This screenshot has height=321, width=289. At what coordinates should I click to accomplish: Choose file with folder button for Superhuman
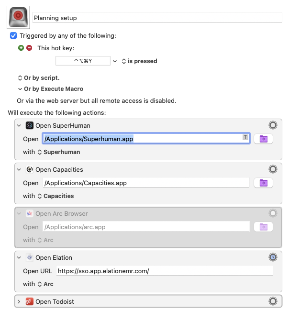click(263, 139)
